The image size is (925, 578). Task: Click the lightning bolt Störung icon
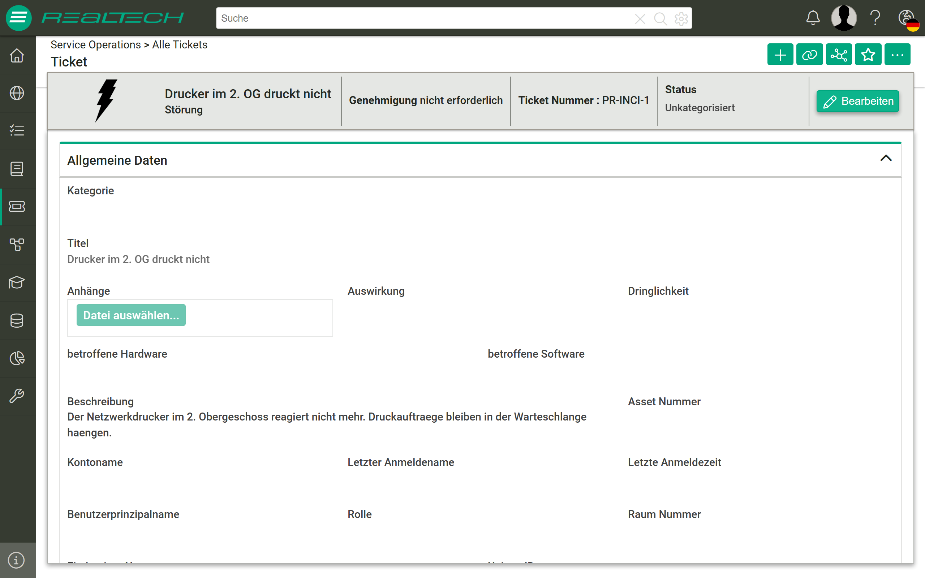click(x=106, y=100)
